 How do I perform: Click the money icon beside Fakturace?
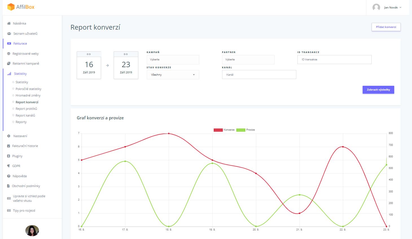coord(9,43)
